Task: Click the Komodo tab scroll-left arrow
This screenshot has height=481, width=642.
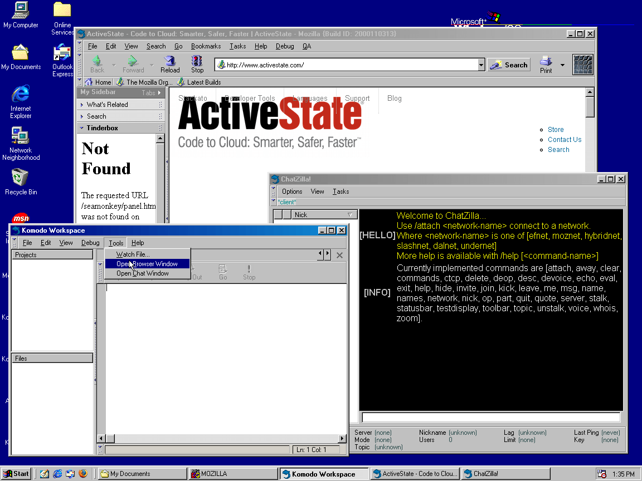Action: [x=320, y=254]
